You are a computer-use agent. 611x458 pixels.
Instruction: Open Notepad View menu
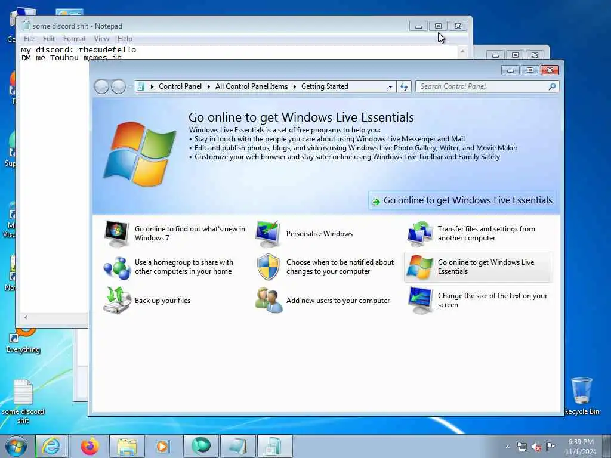point(101,39)
